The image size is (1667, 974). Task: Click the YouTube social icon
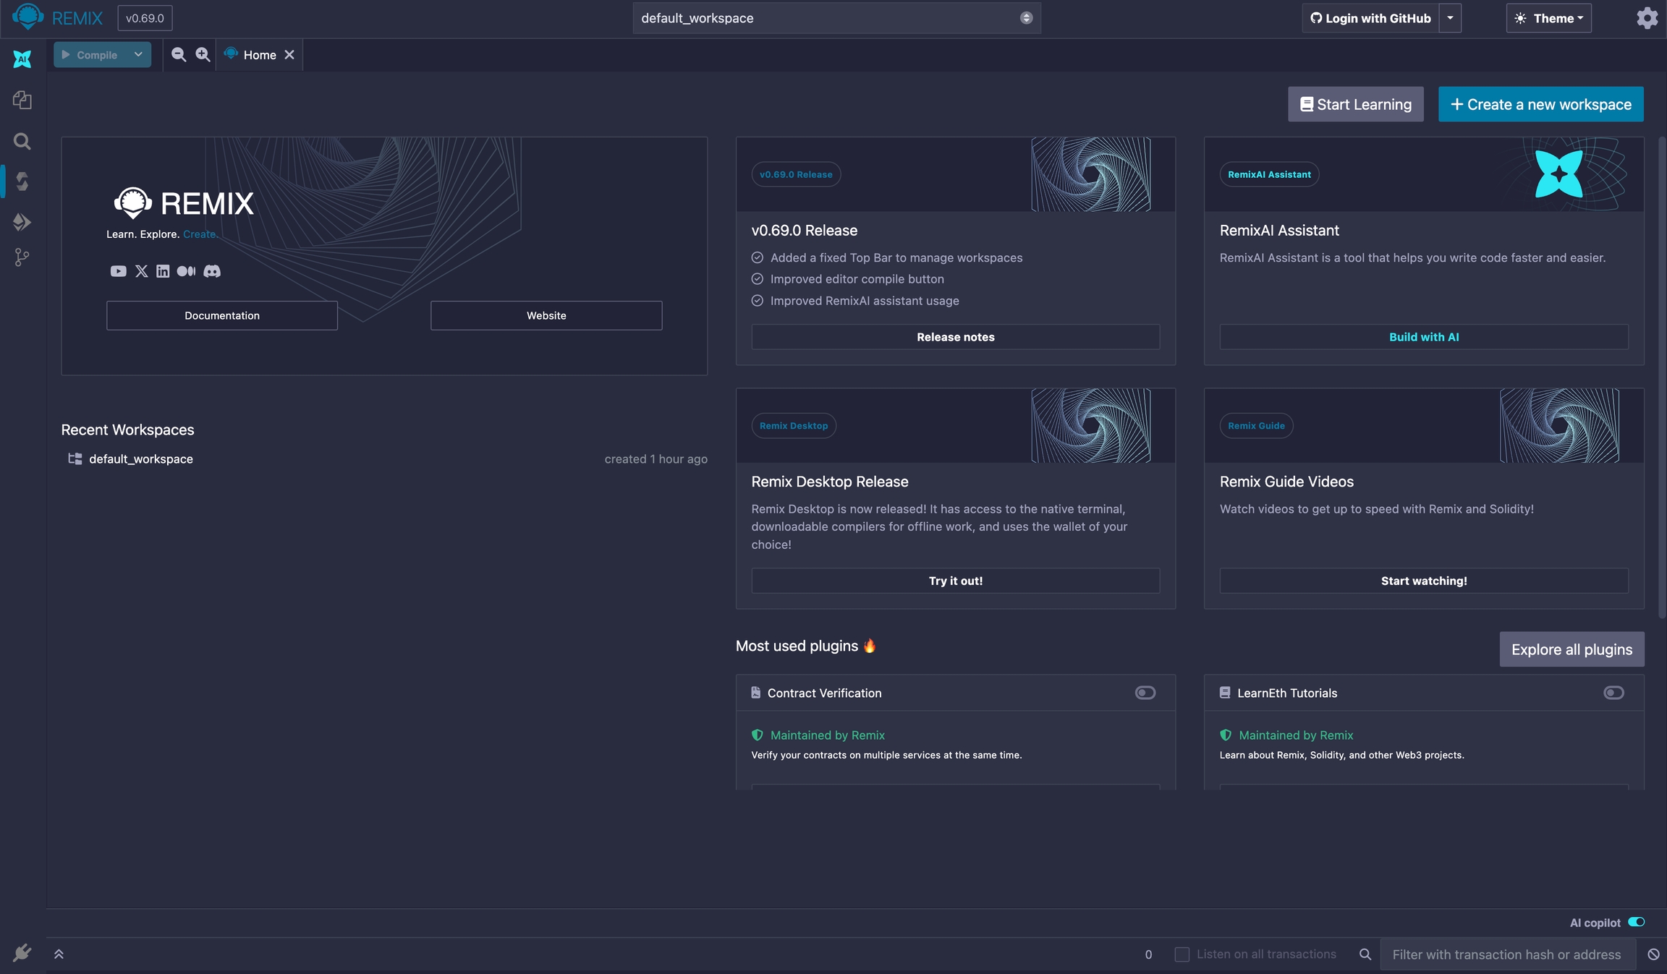click(118, 271)
